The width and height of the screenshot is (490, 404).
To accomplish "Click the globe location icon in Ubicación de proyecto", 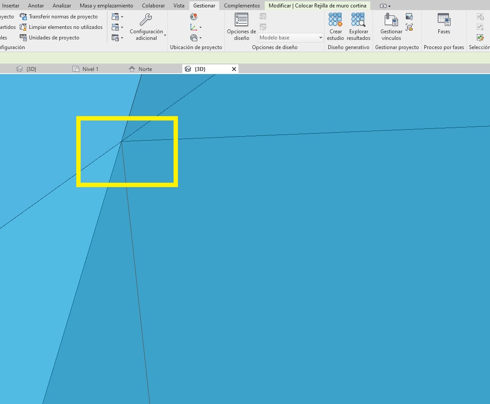I will coord(194,17).
